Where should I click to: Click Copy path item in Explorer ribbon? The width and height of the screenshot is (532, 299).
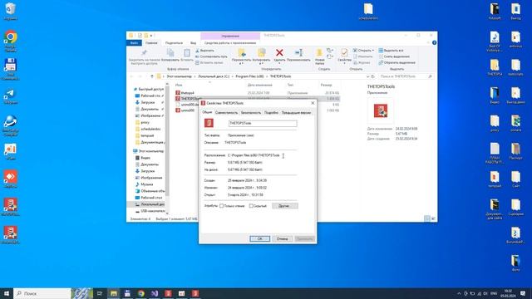point(211,56)
